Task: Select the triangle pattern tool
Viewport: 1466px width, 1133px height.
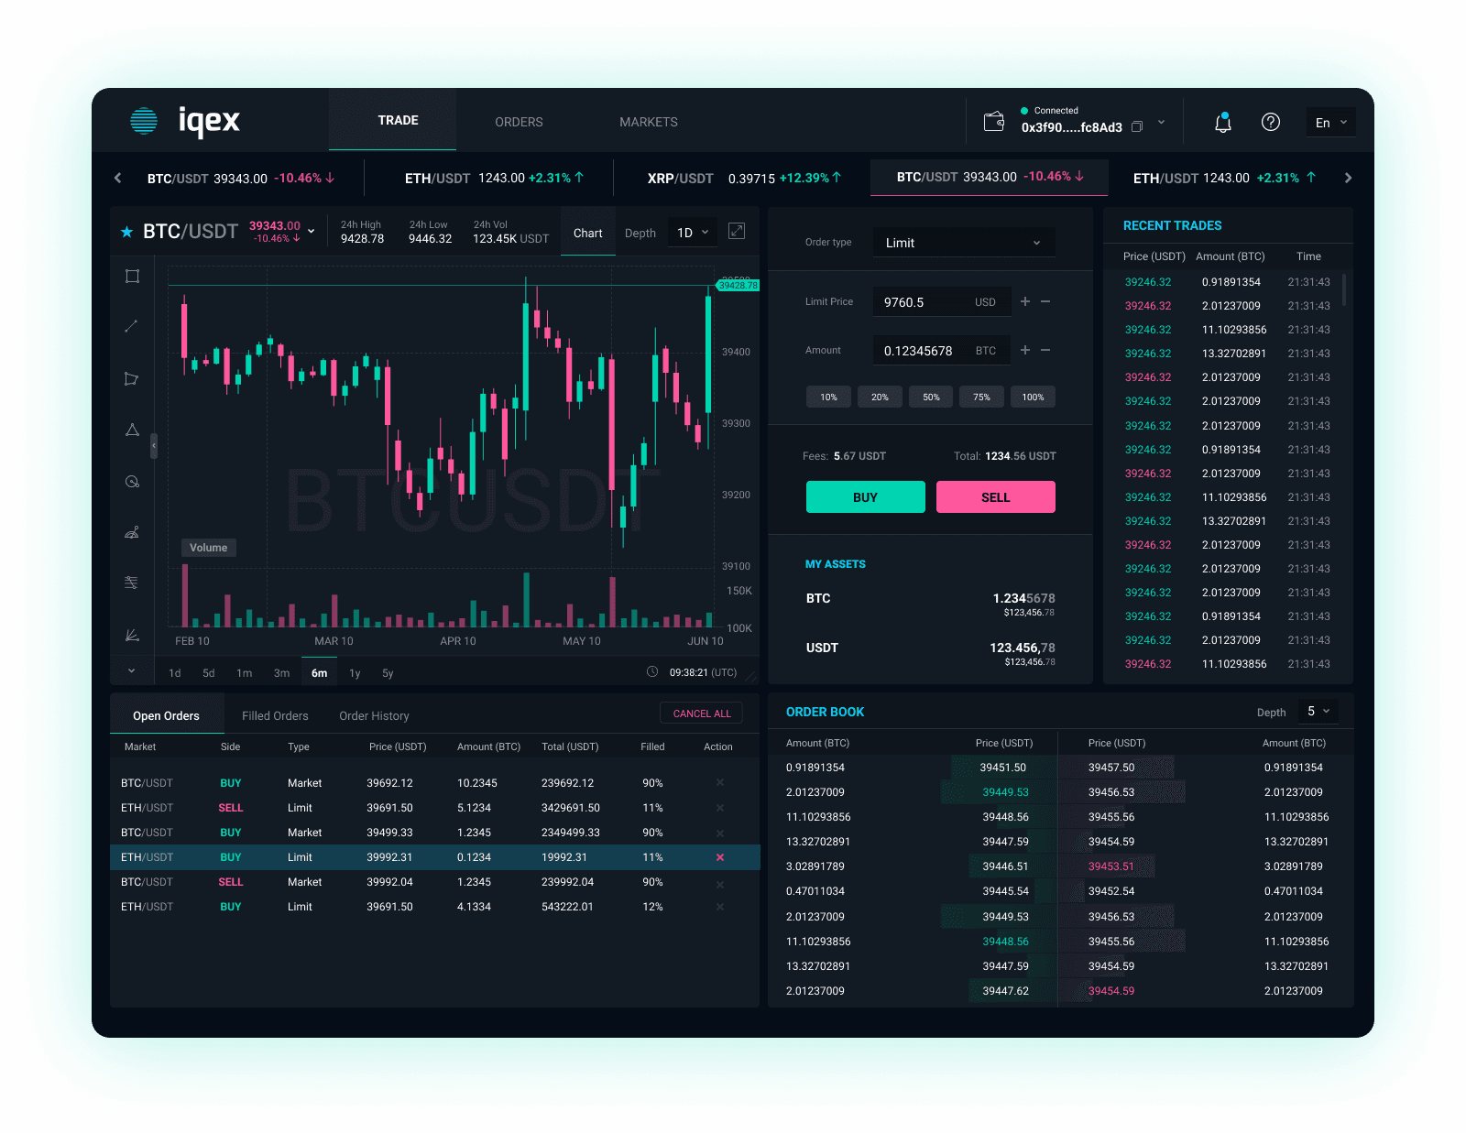Action: pyautogui.click(x=132, y=430)
